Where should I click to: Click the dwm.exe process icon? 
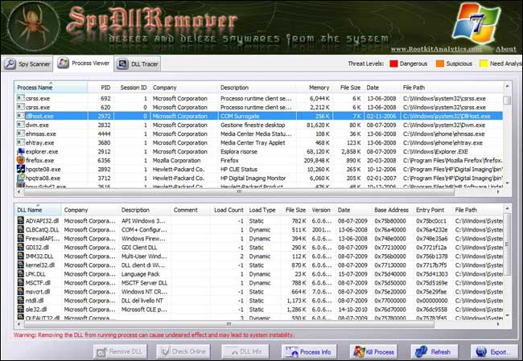pos(21,125)
